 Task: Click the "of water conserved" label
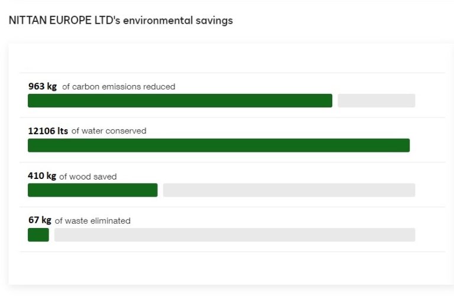(x=109, y=131)
